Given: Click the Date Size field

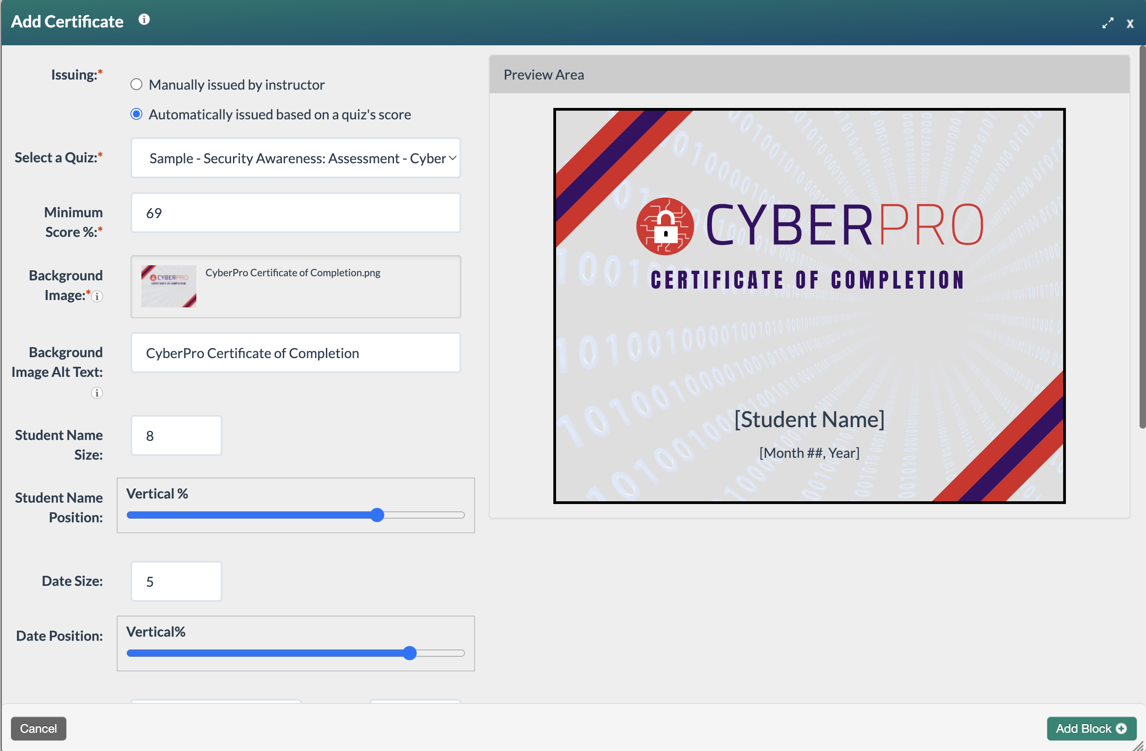Looking at the screenshot, I should 176,582.
